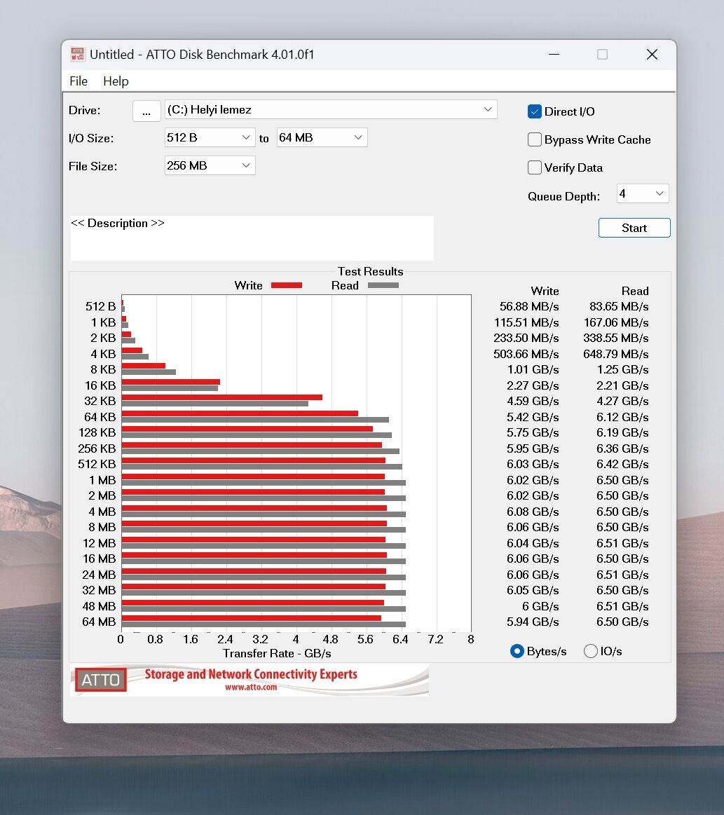Click the 256 KB read value 6.36 GB/s
The height and width of the screenshot is (815, 724).
click(x=622, y=448)
